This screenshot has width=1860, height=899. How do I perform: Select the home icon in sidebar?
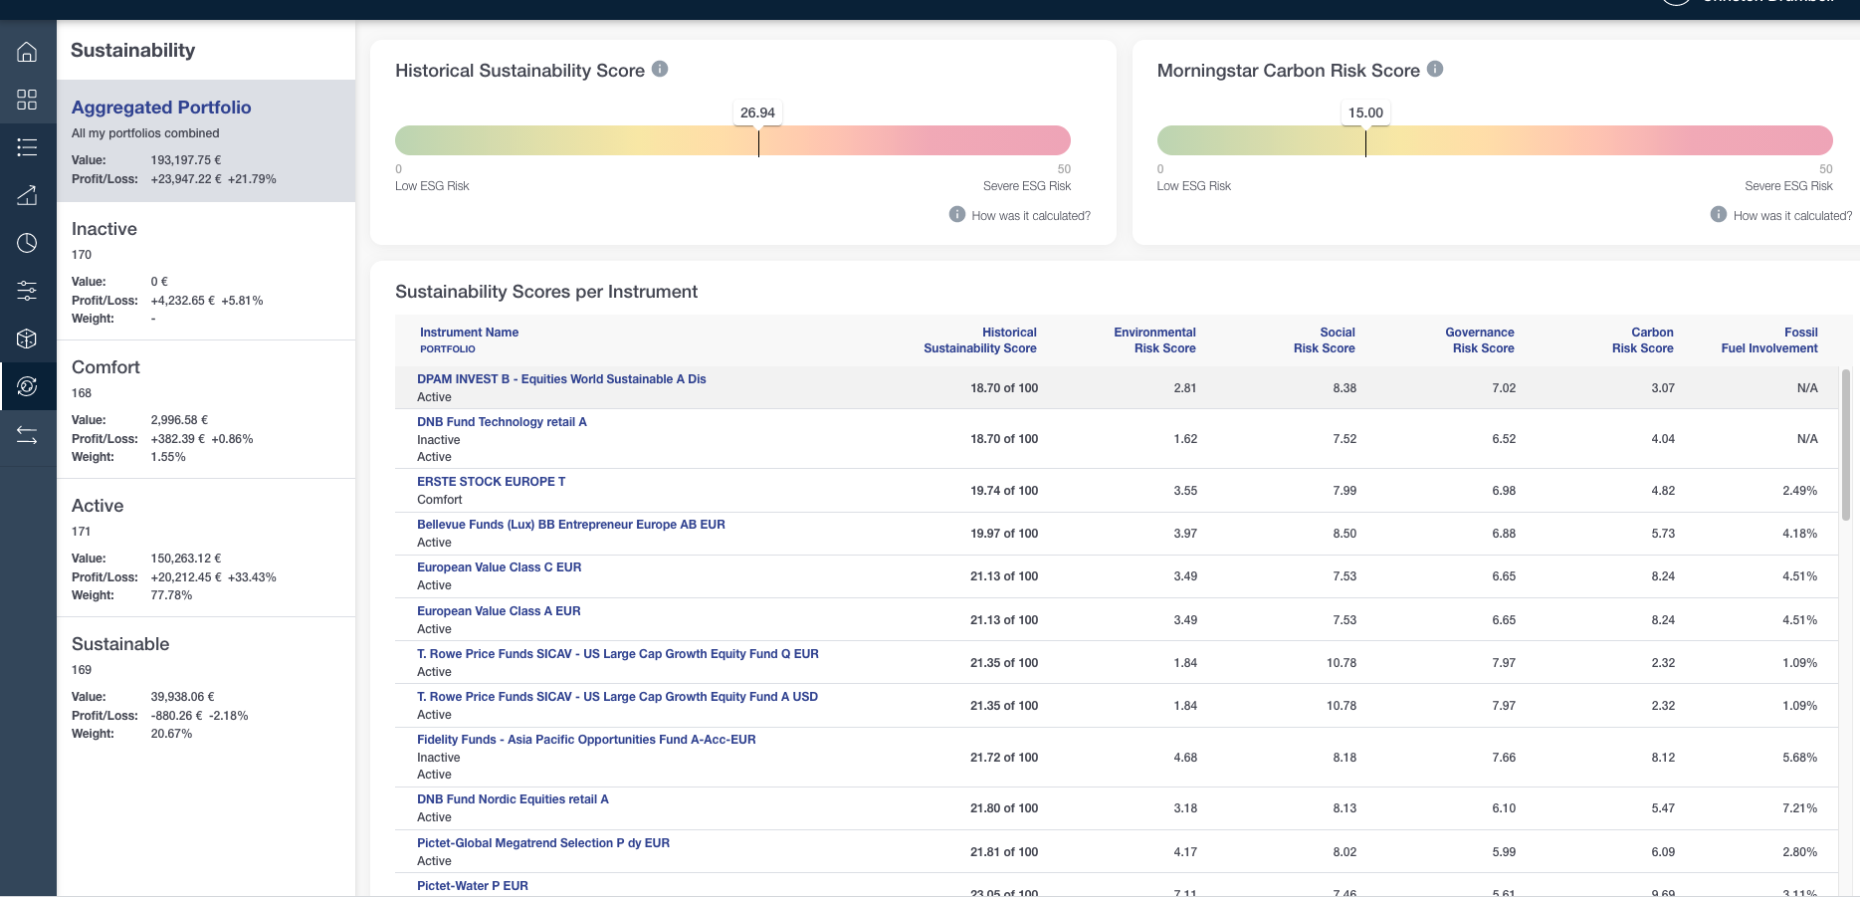(27, 52)
